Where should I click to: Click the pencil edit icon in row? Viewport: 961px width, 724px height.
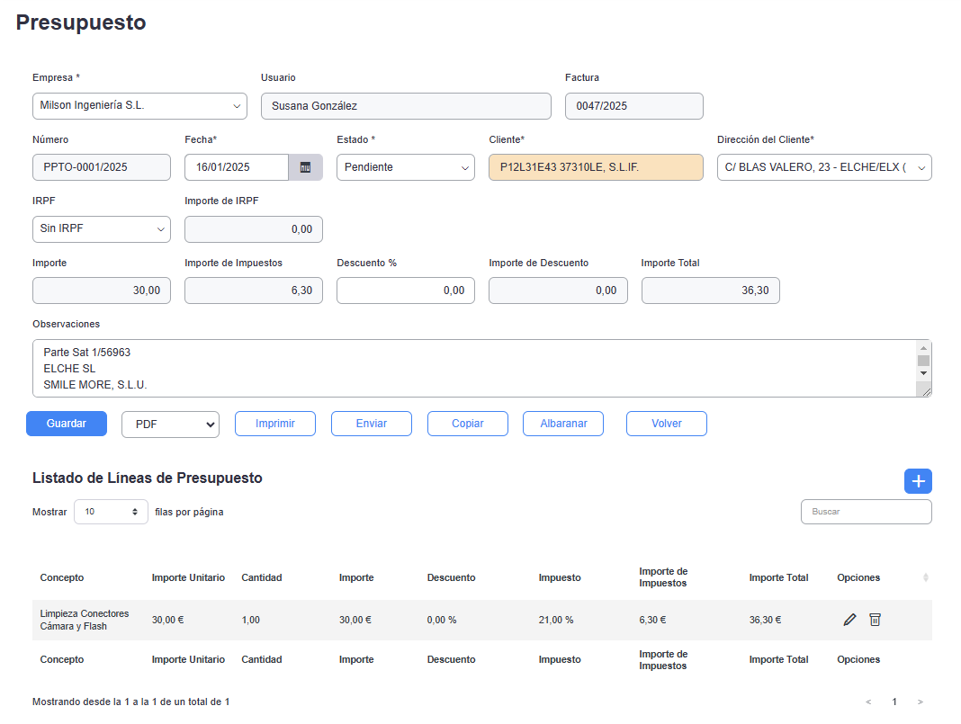tap(849, 620)
